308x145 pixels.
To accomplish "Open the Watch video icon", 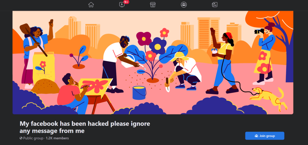I will [122, 5].
